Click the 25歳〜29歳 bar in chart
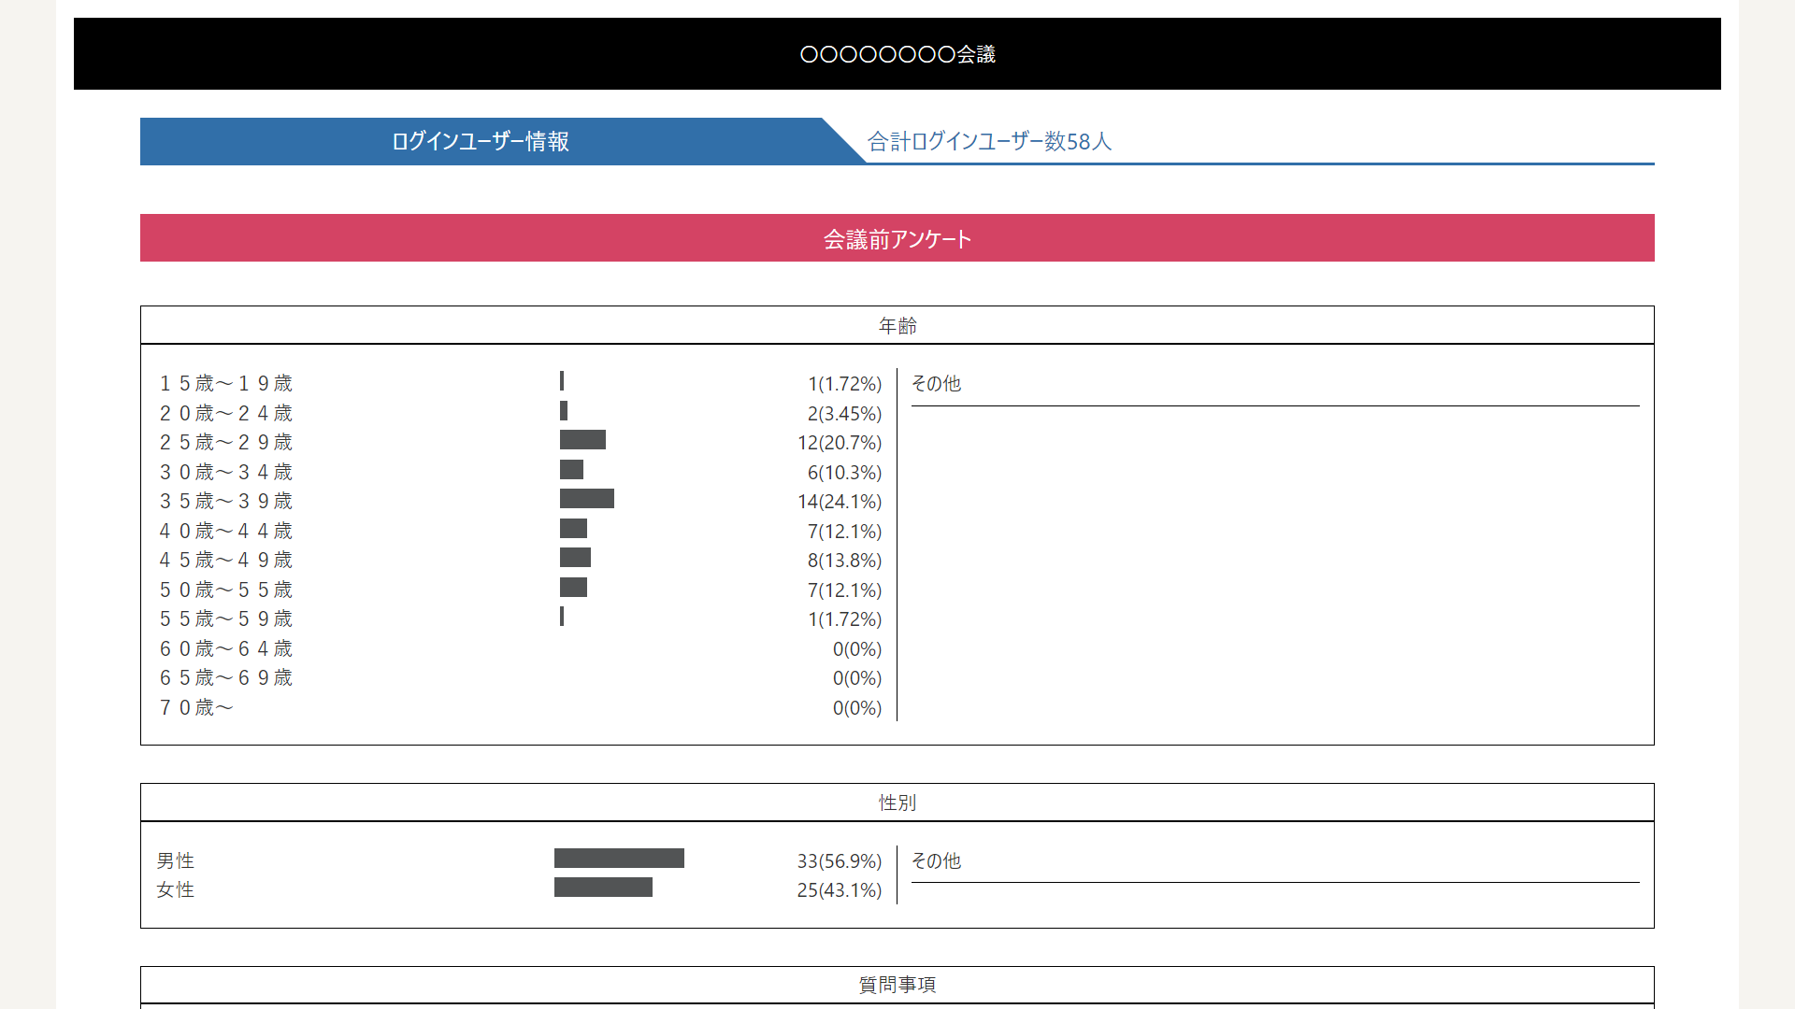The image size is (1795, 1009). (x=582, y=440)
